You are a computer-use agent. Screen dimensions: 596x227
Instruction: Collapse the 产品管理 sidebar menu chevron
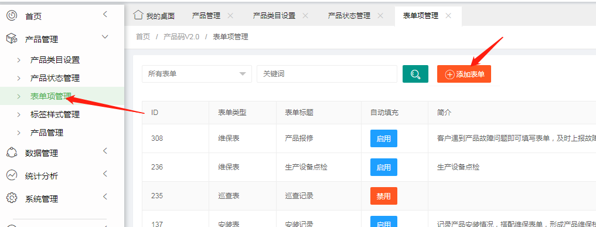105,37
